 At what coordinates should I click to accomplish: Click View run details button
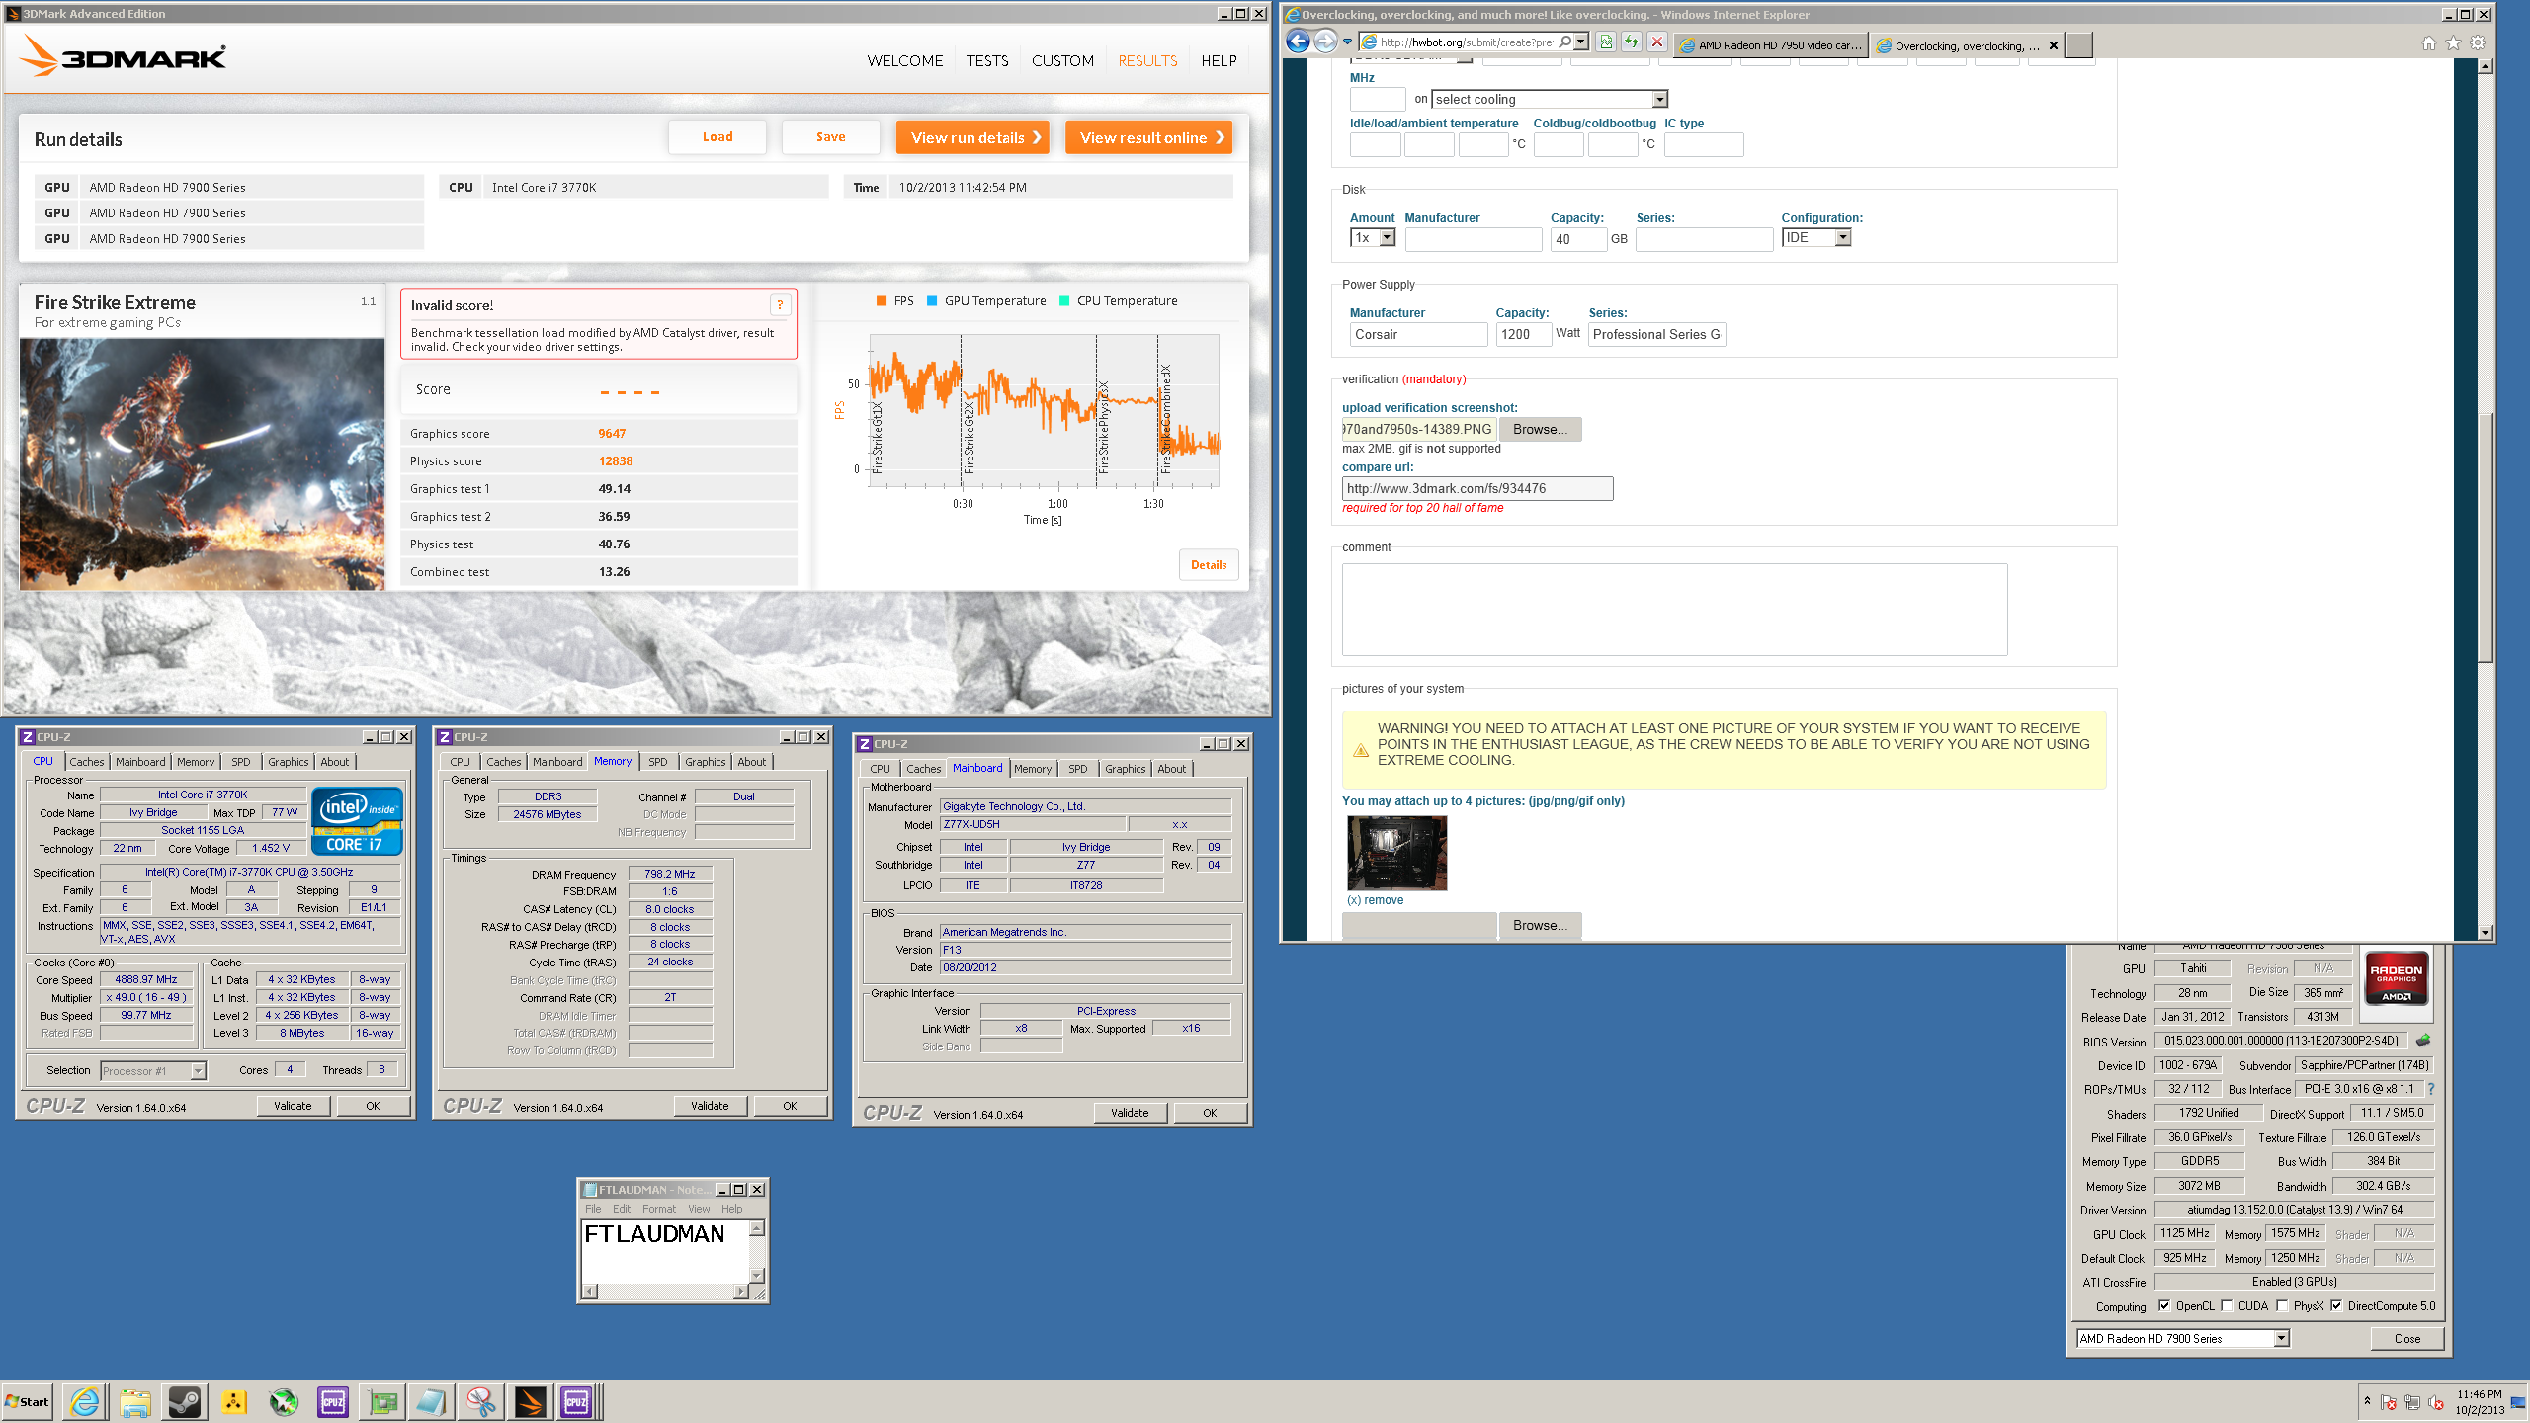[974, 137]
